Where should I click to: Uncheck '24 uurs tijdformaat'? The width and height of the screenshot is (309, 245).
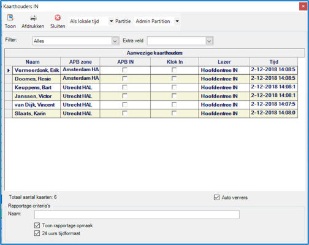pyautogui.click(x=37, y=233)
